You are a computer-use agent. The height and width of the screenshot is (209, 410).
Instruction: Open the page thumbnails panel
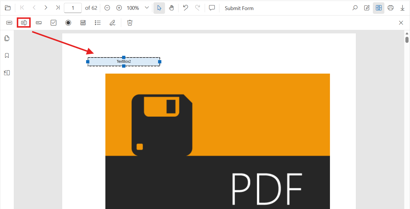click(7, 38)
